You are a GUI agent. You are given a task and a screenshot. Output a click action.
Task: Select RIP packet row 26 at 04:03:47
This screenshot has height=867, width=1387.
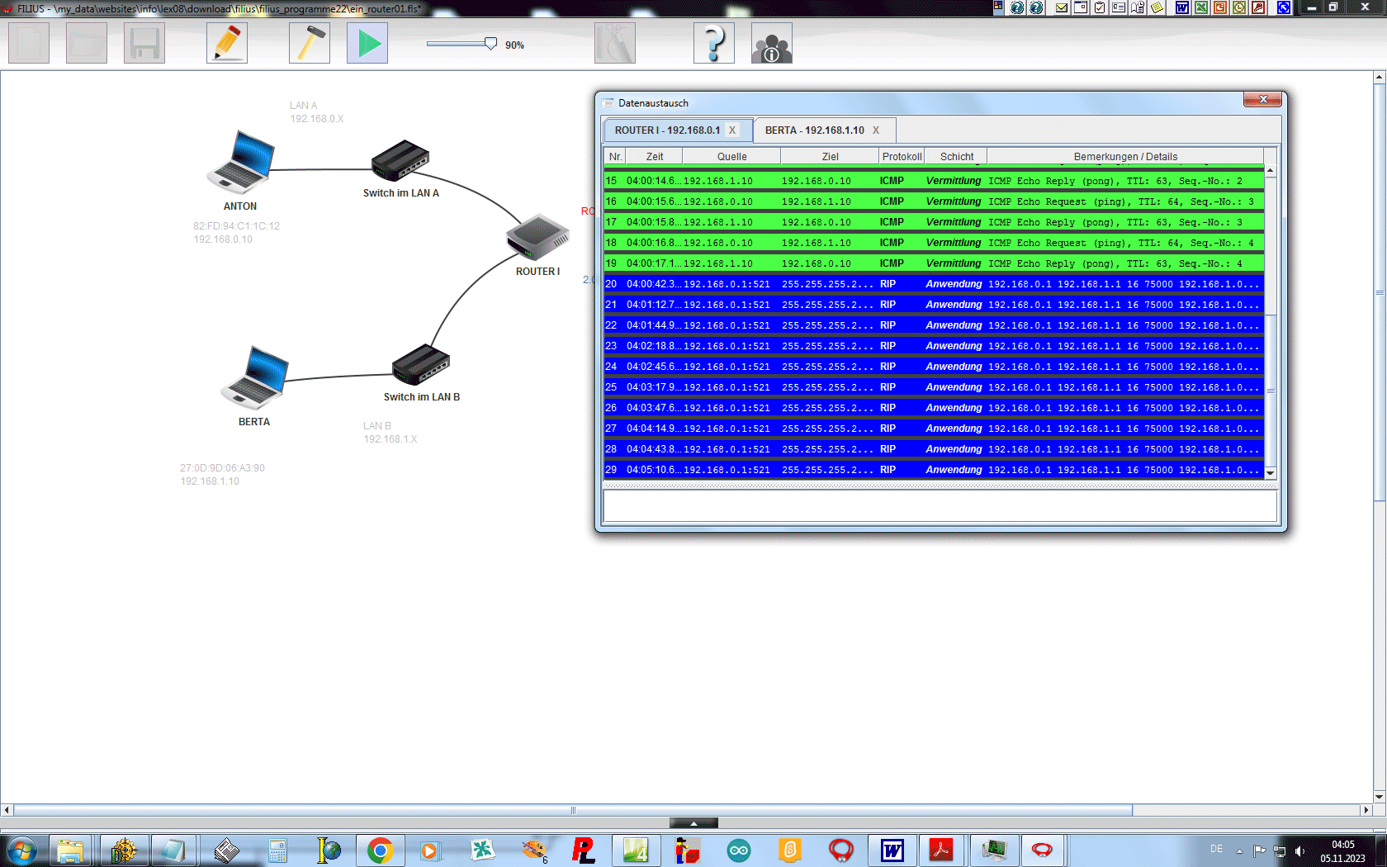click(x=934, y=408)
